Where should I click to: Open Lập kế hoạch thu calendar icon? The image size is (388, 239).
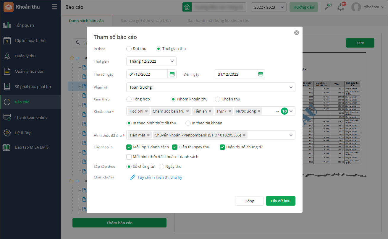tap(7, 40)
